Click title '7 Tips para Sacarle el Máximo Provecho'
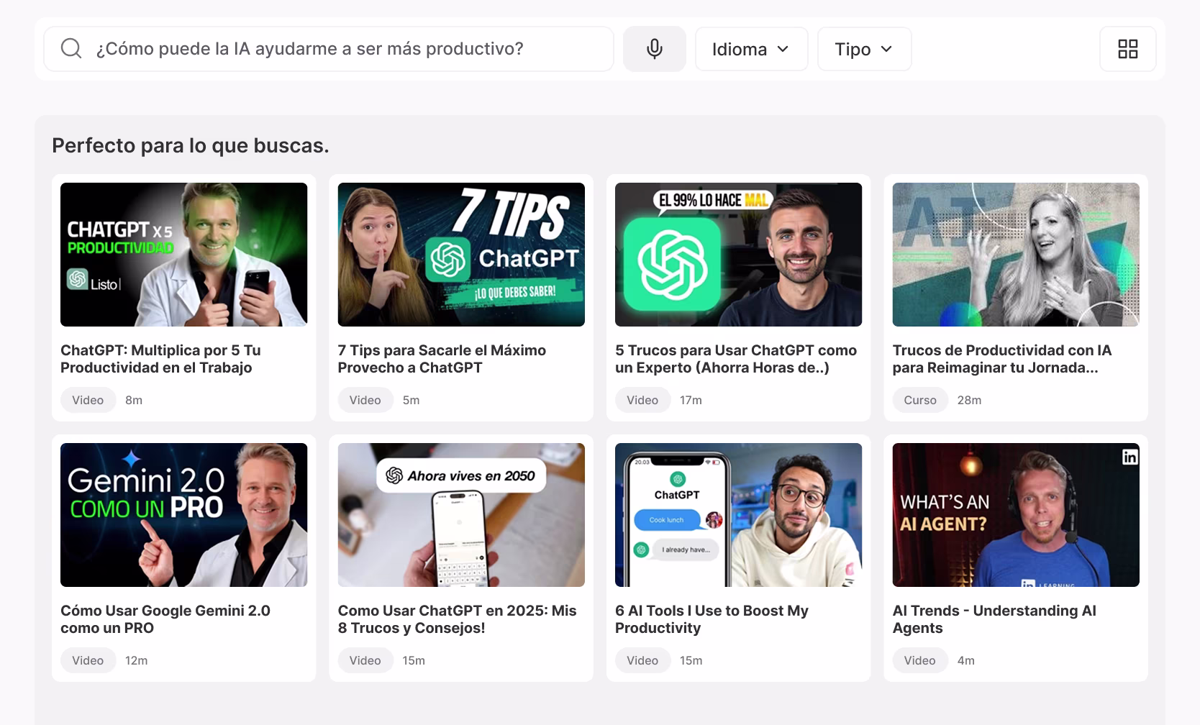1200x725 pixels. (x=442, y=359)
